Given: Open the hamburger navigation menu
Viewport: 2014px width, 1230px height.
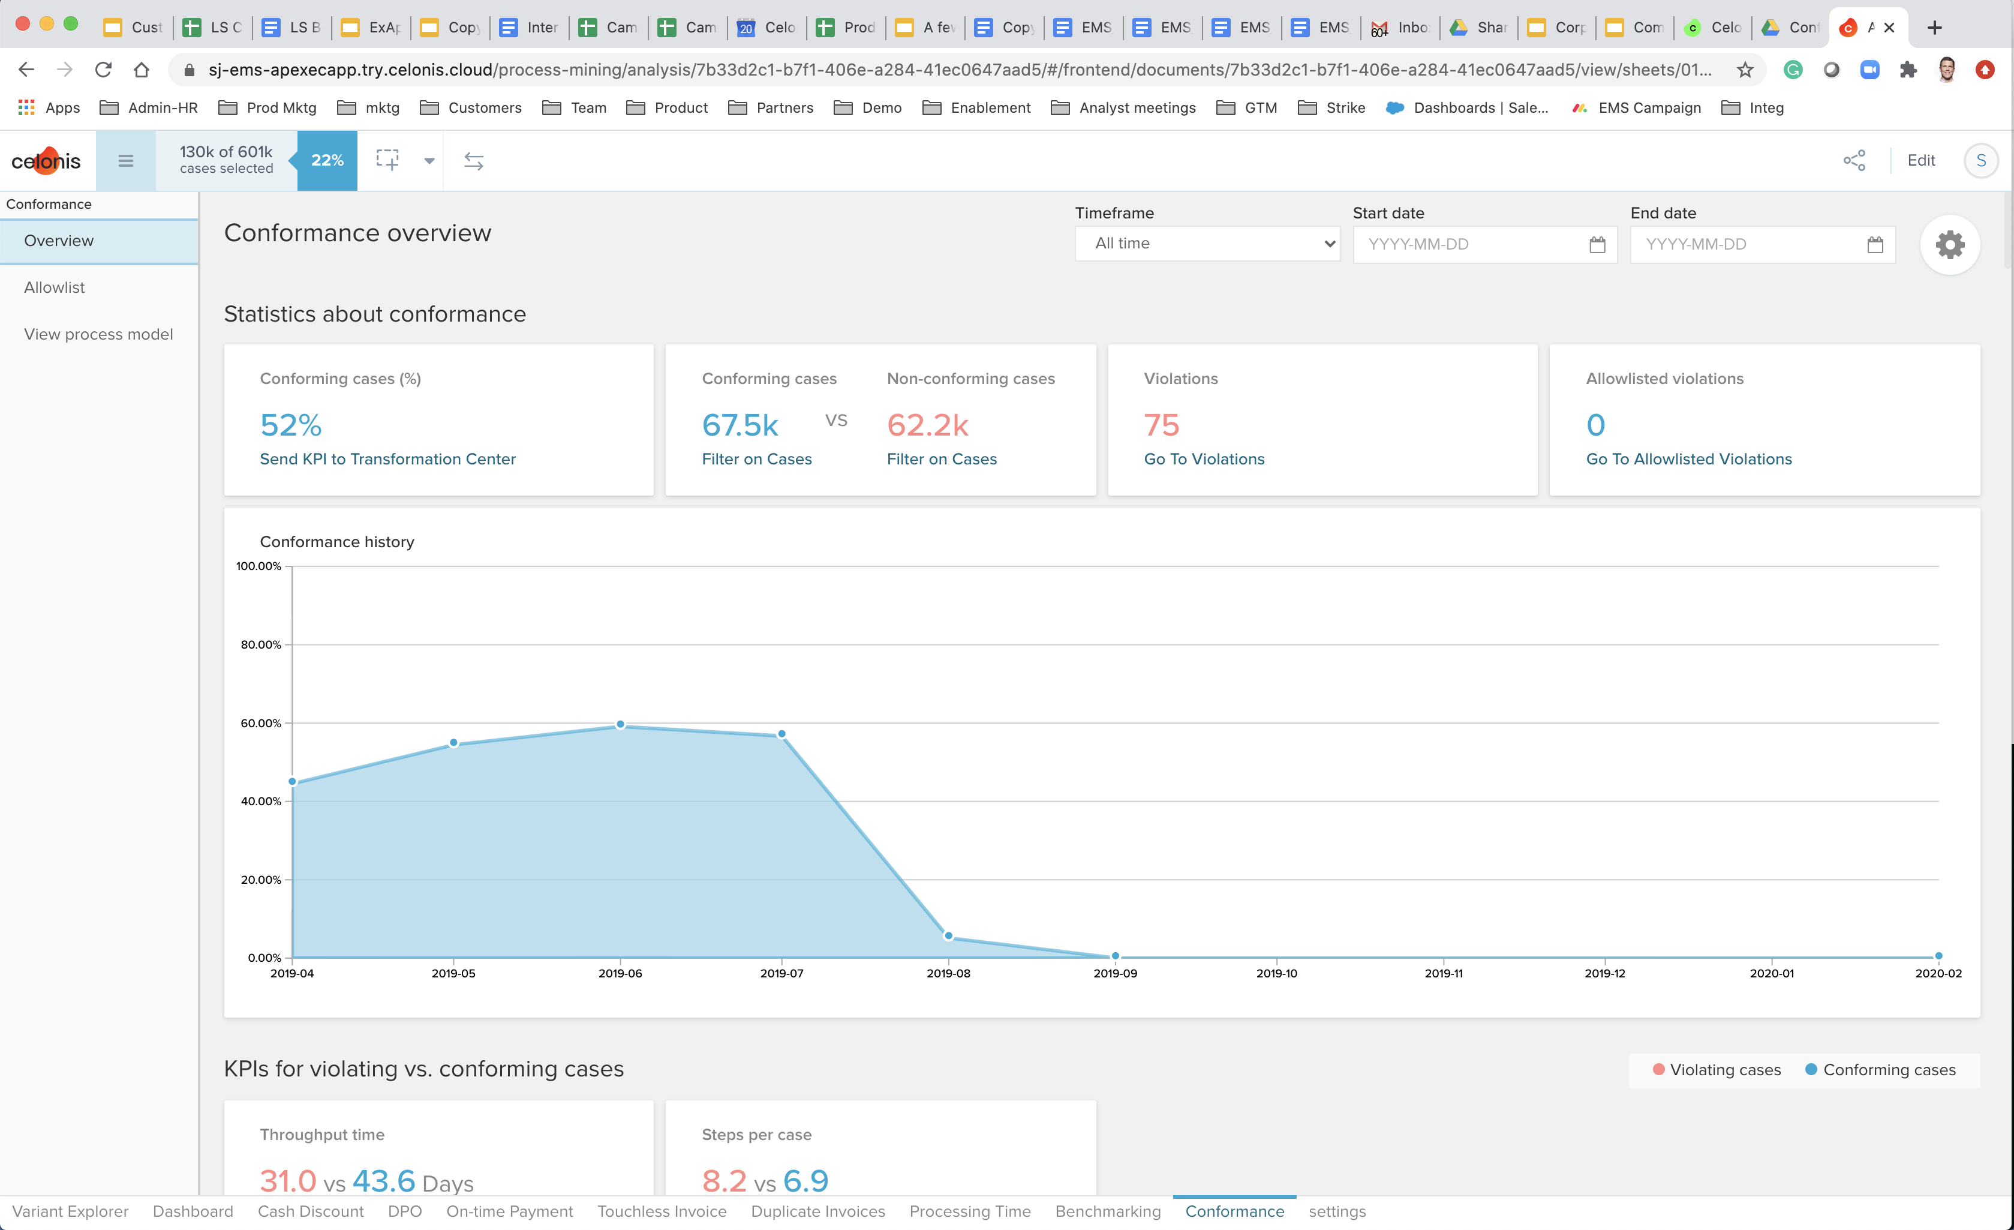Looking at the screenshot, I should click(x=126, y=160).
